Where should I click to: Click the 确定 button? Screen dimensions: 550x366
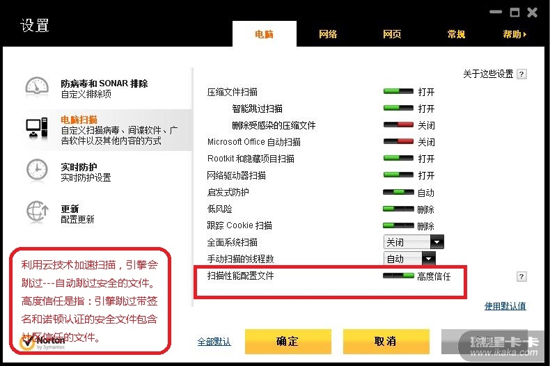(x=288, y=342)
